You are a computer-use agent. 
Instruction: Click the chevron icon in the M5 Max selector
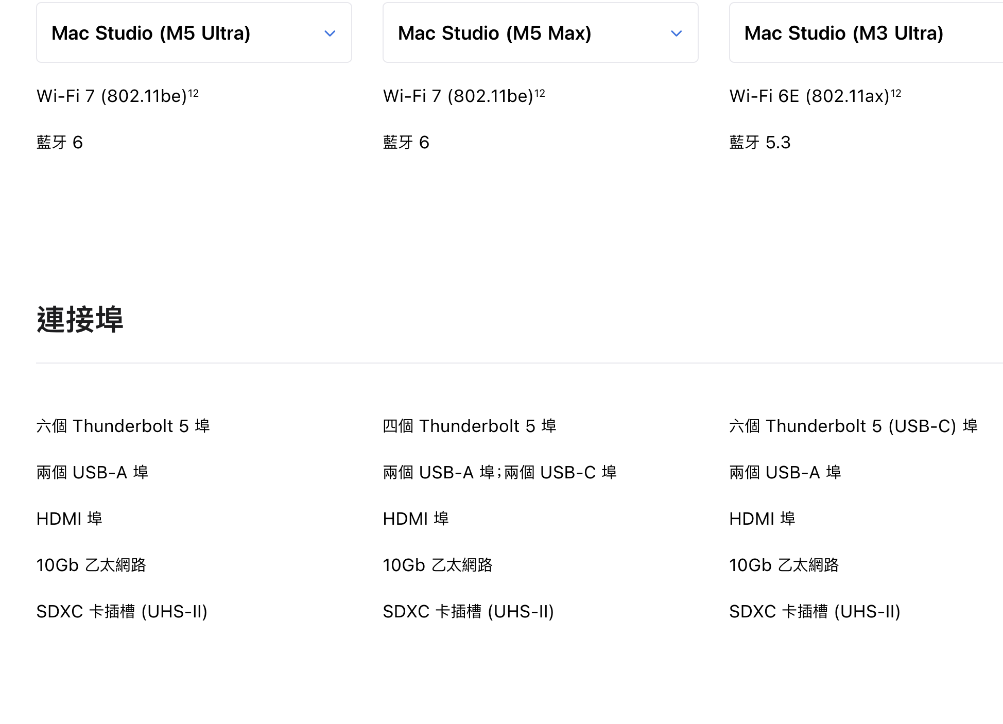677,33
